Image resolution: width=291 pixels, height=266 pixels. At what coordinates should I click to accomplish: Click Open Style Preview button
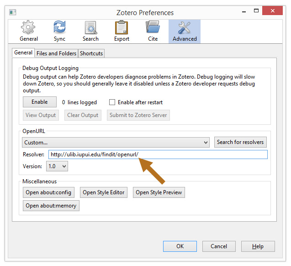click(159, 192)
